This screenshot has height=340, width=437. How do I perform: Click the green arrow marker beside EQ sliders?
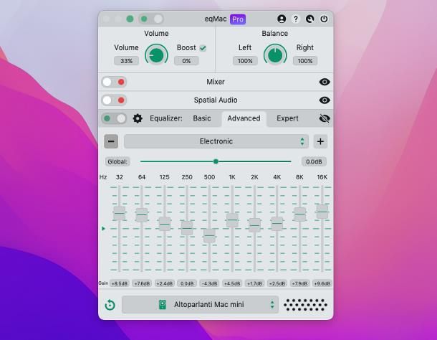click(103, 229)
